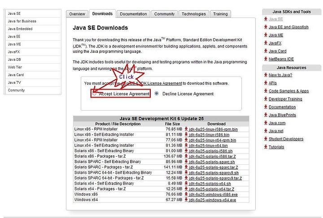The image size is (323, 218).
Task: Click the red arrow icon next to Java ME link
Action: (x=266, y=35)
